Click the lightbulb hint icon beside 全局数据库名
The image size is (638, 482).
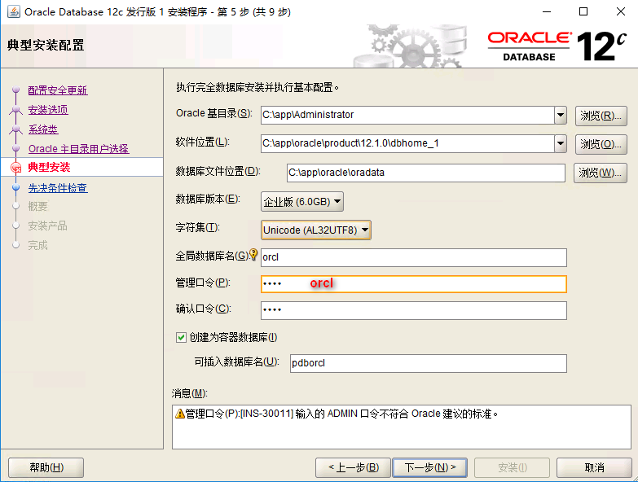click(253, 255)
